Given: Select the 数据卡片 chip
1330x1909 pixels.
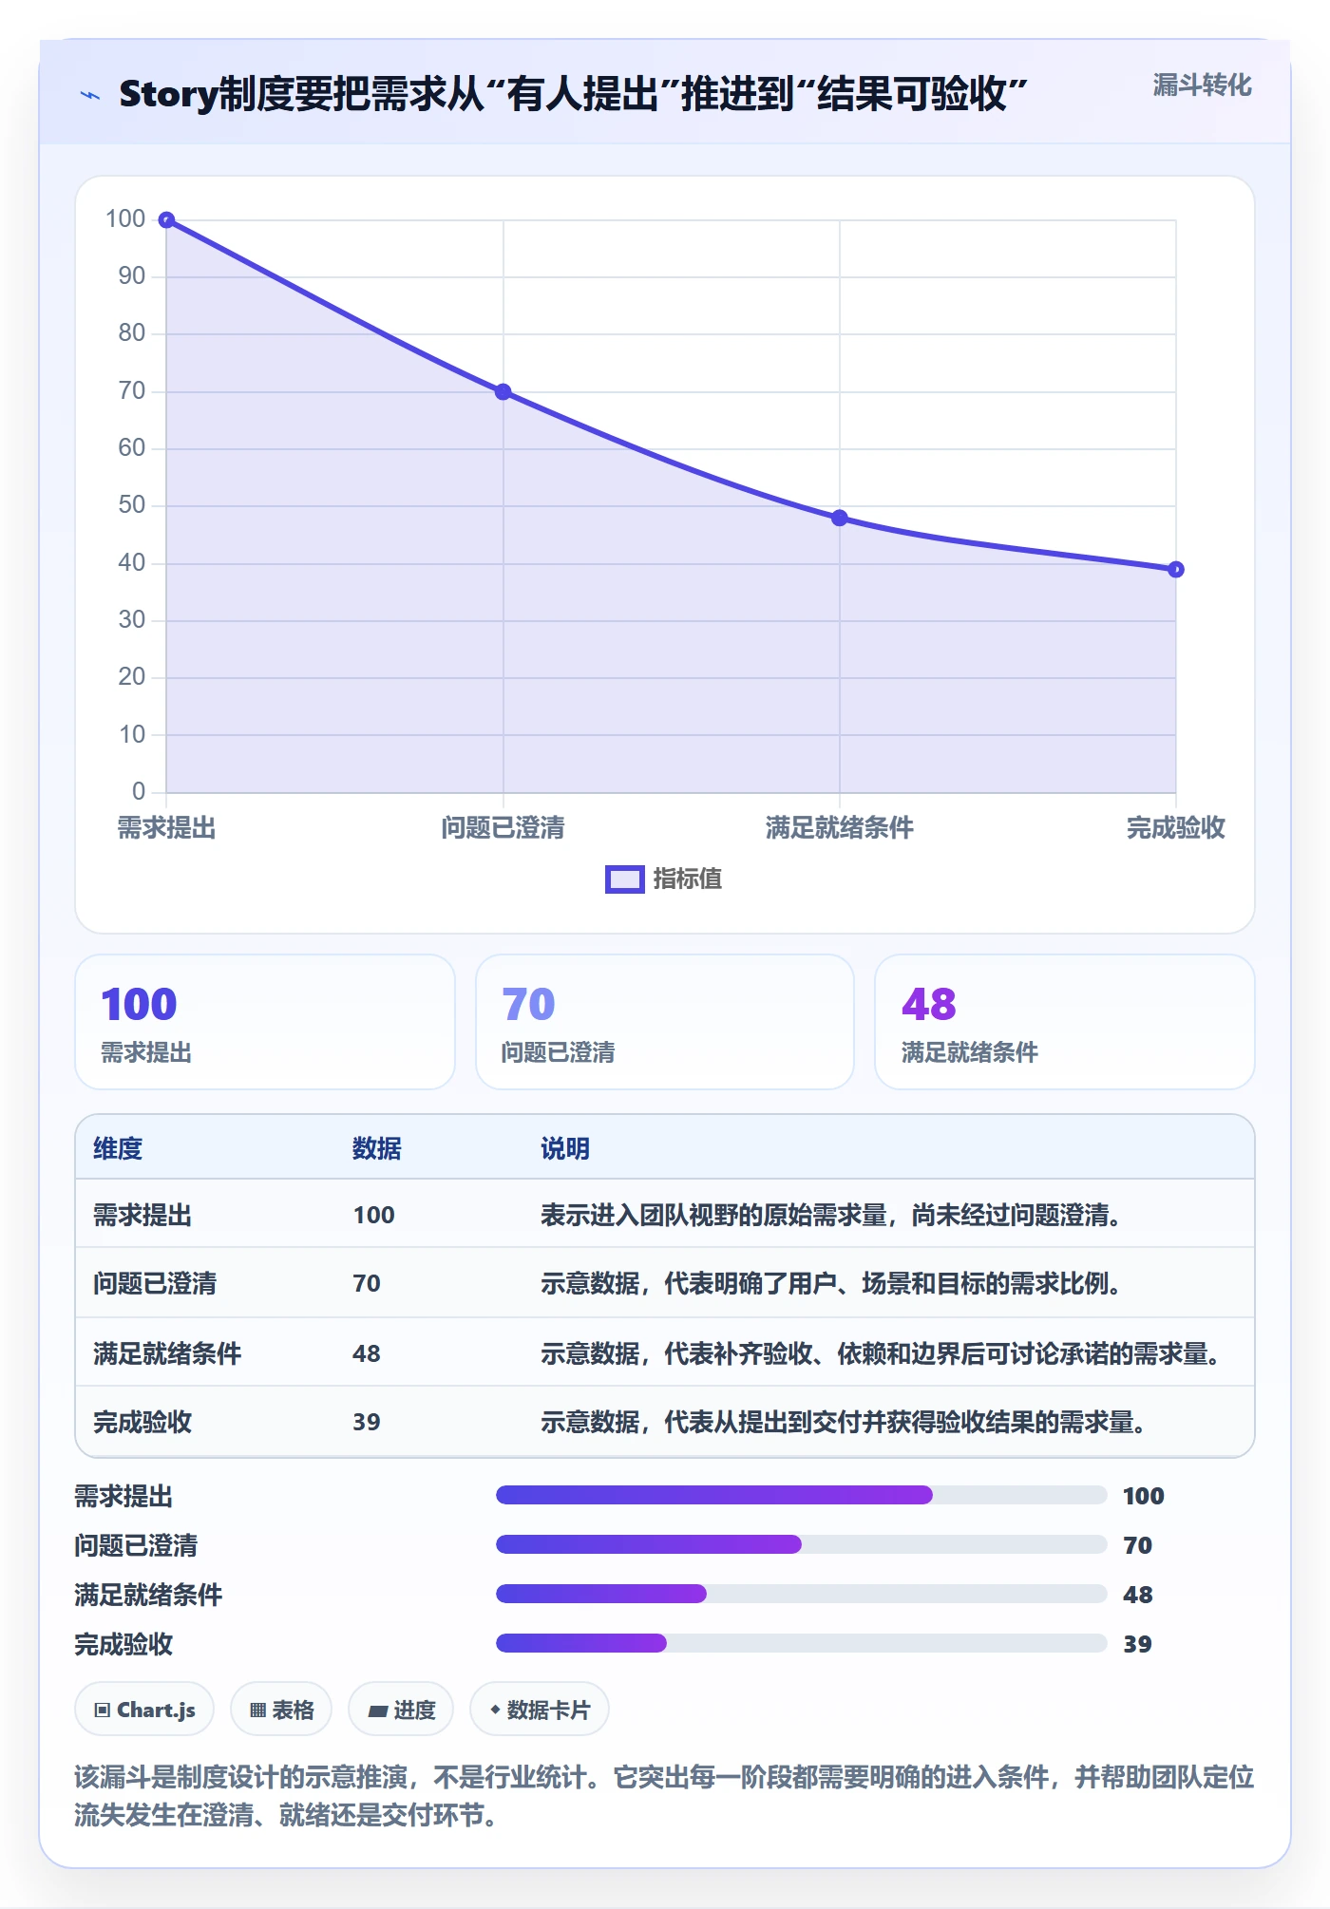Looking at the screenshot, I should [x=540, y=1710].
